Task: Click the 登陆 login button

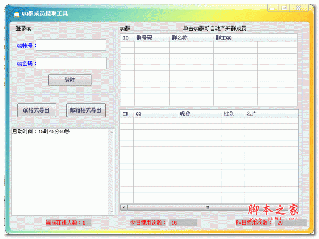Action: pyautogui.click(x=70, y=80)
